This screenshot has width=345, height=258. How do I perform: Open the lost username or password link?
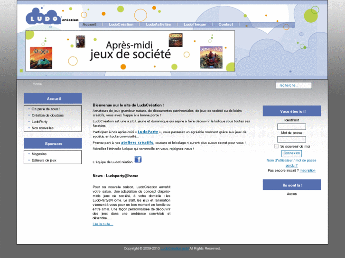[291, 163]
